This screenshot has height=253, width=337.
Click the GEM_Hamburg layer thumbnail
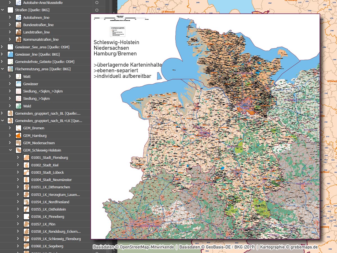point(18,135)
